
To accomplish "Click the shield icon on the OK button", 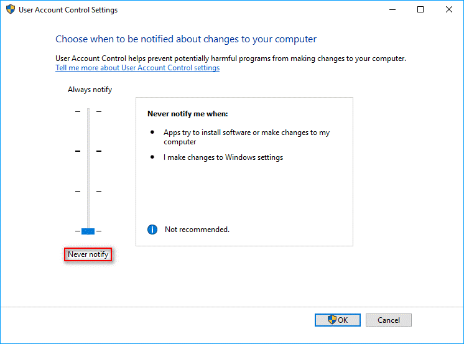I will pyautogui.click(x=332, y=320).
